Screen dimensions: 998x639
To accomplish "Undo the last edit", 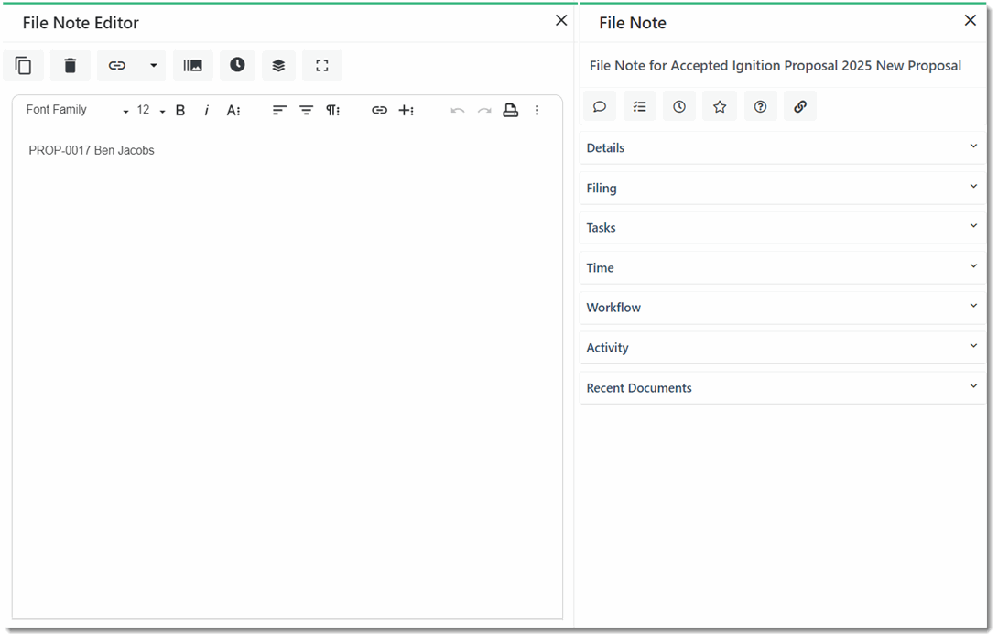I will [x=457, y=111].
